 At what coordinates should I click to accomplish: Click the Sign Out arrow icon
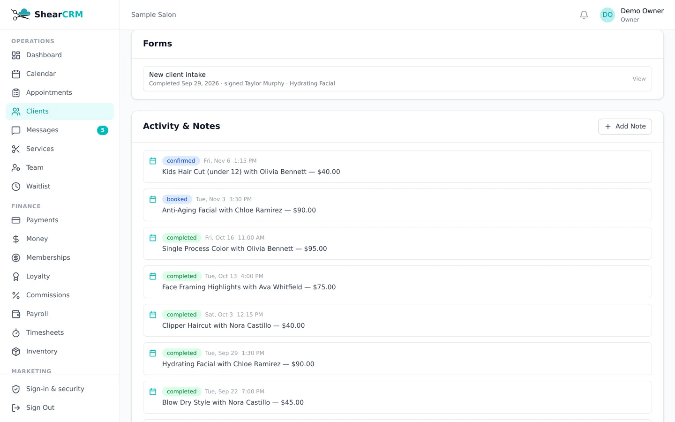tap(16, 408)
